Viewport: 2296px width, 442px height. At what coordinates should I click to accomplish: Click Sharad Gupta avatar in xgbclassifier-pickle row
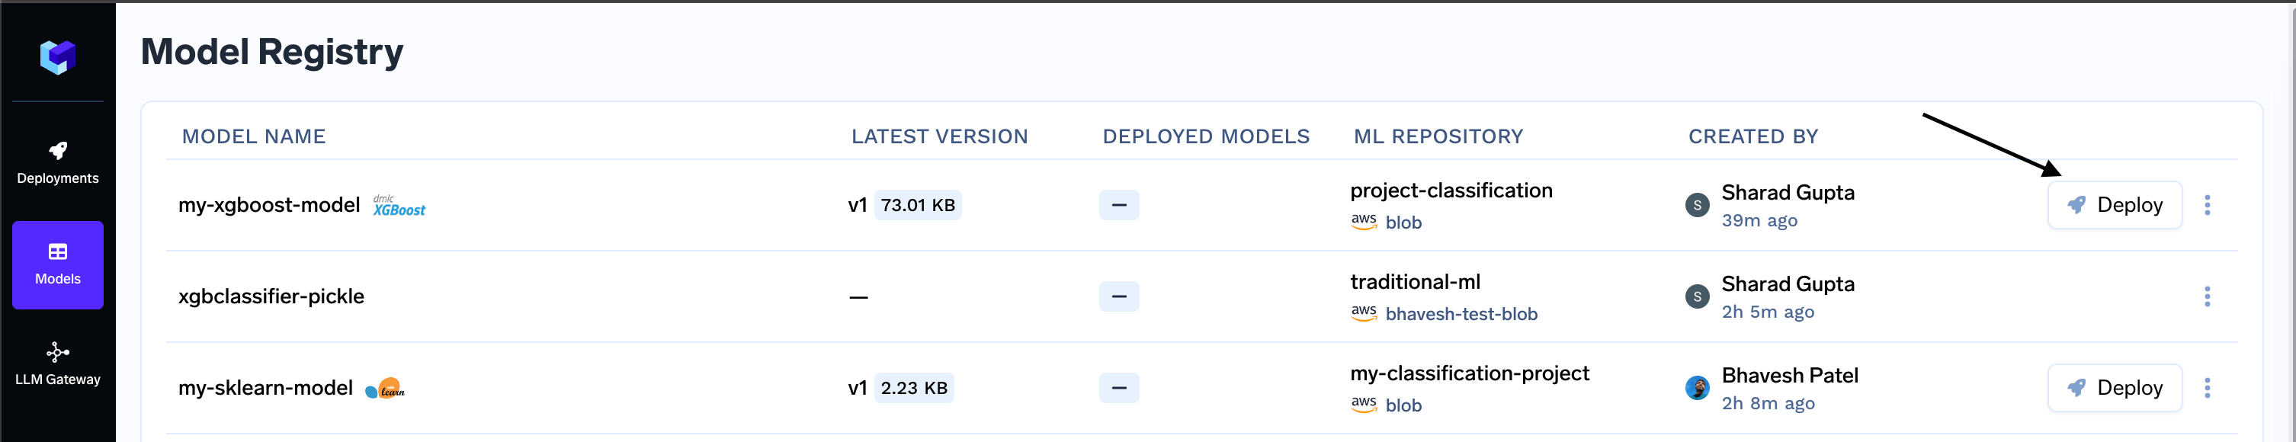pos(1697,296)
